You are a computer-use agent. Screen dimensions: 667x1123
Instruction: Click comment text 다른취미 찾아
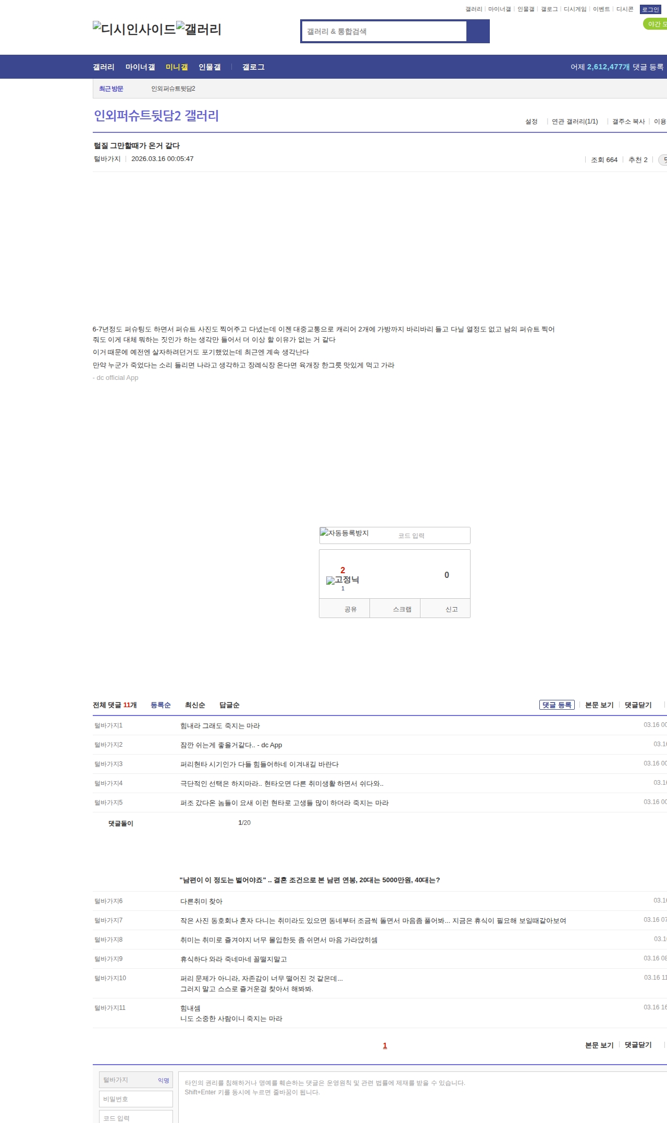pos(201,902)
